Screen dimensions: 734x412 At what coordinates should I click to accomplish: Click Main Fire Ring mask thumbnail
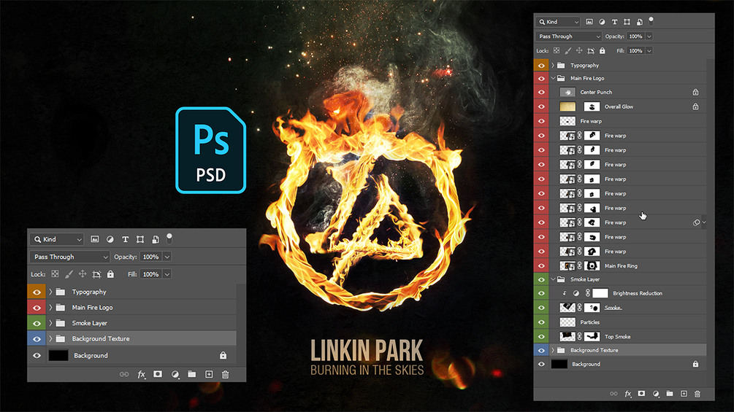[592, 265]
